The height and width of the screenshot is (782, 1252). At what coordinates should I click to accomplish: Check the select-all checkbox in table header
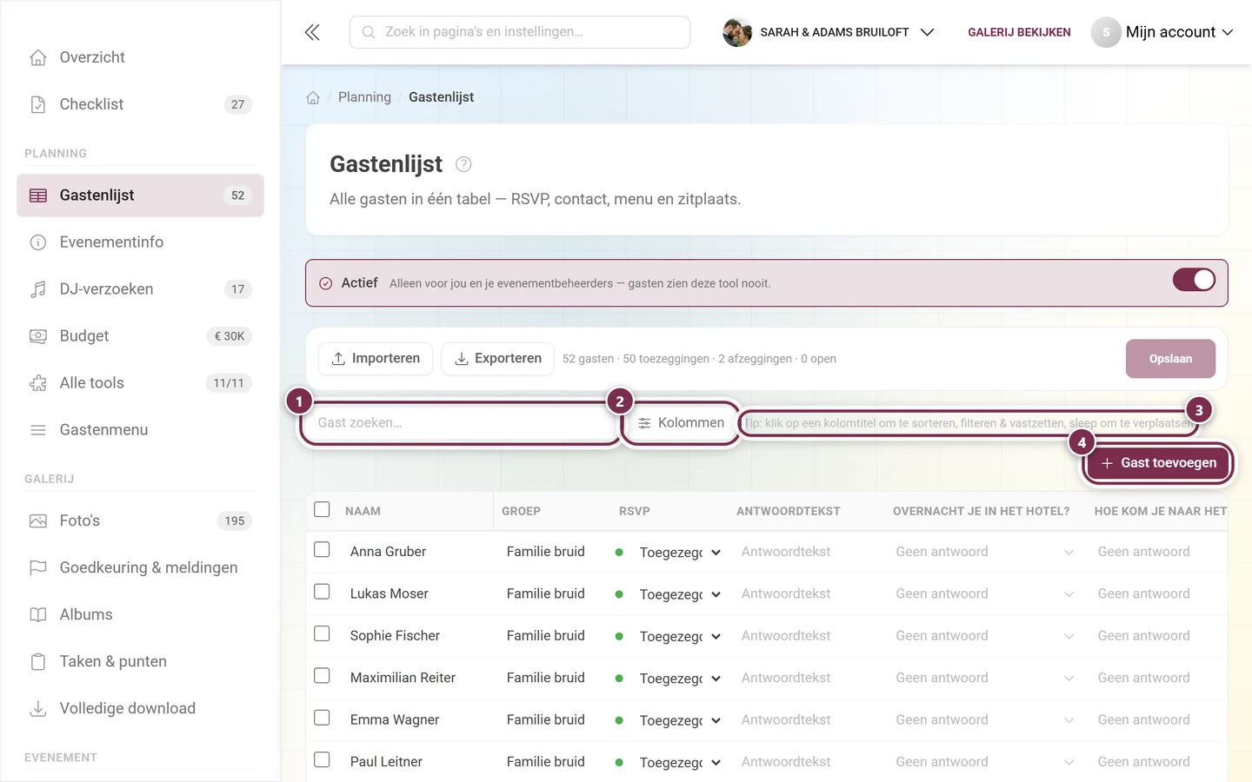click(x=322, y=510)
